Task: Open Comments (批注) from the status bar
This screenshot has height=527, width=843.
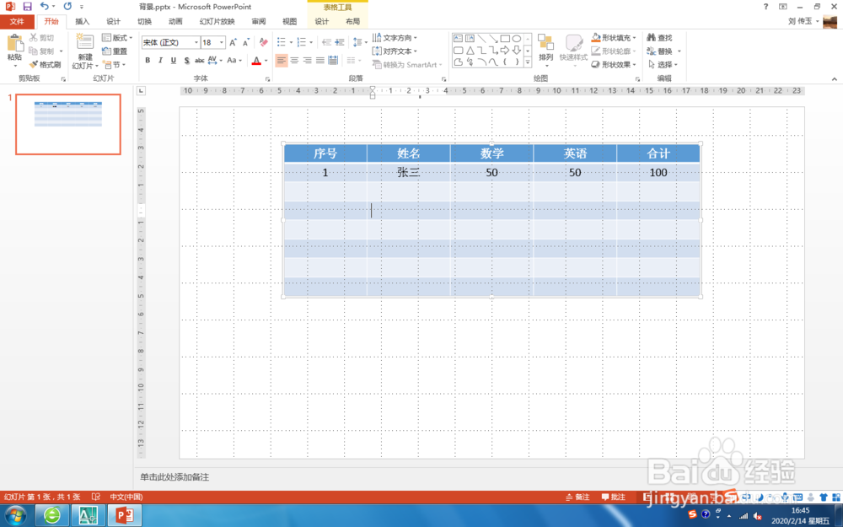Action: click(614, 497)
